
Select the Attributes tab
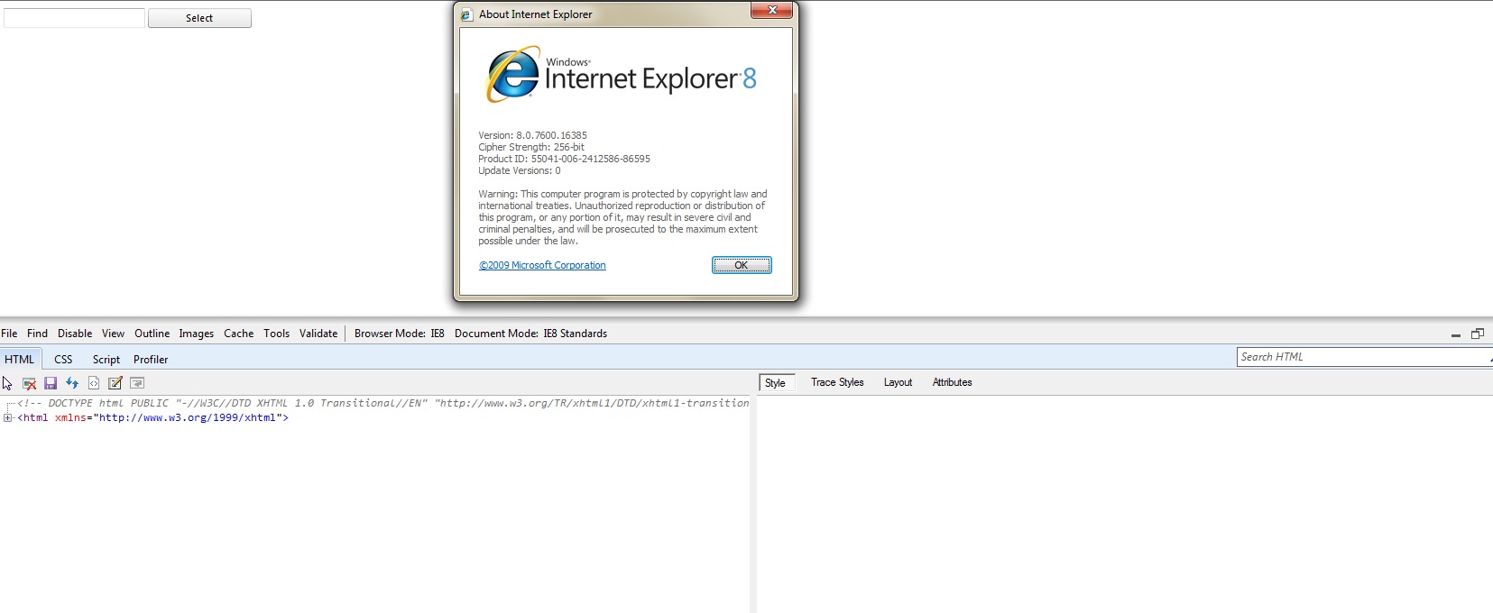(952, 382)
